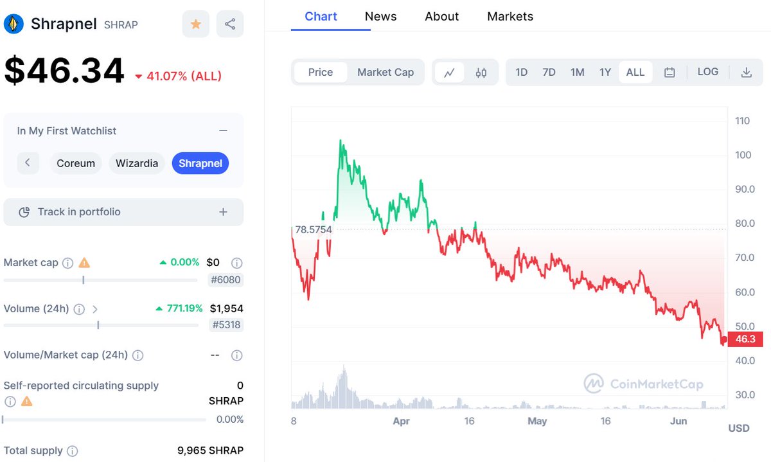Click the info icon next to $0

coord(236,263)
